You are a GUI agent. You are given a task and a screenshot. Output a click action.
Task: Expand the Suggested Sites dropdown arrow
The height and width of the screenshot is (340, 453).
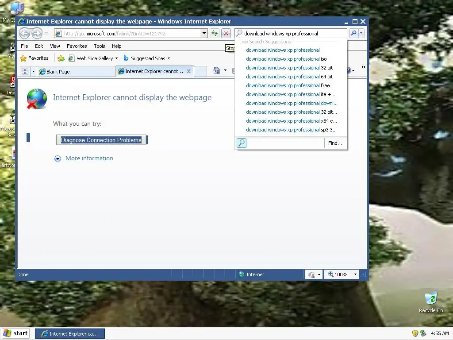[169, 58]
